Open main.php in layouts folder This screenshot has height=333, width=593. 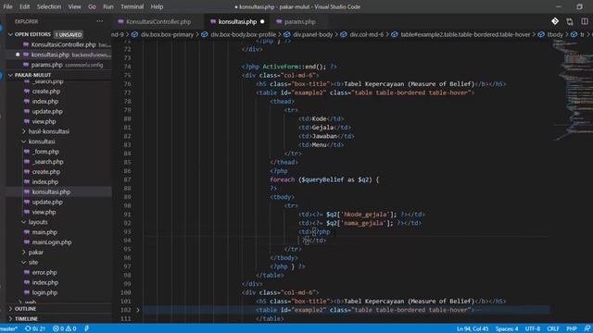pyautogui.click(x=44, y=232)
